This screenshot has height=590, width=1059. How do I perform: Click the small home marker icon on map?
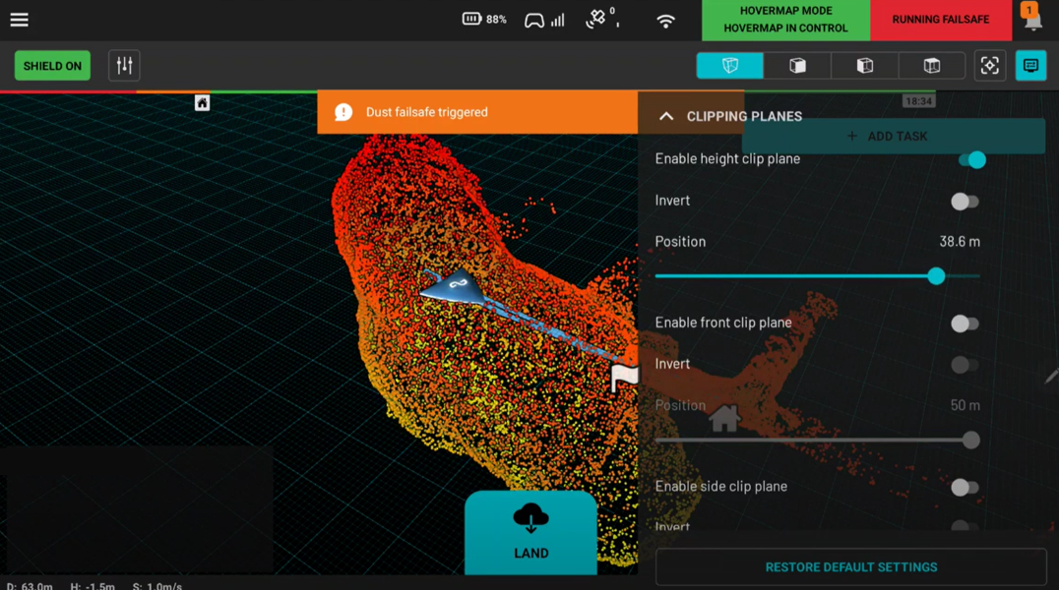pos(202,103)
